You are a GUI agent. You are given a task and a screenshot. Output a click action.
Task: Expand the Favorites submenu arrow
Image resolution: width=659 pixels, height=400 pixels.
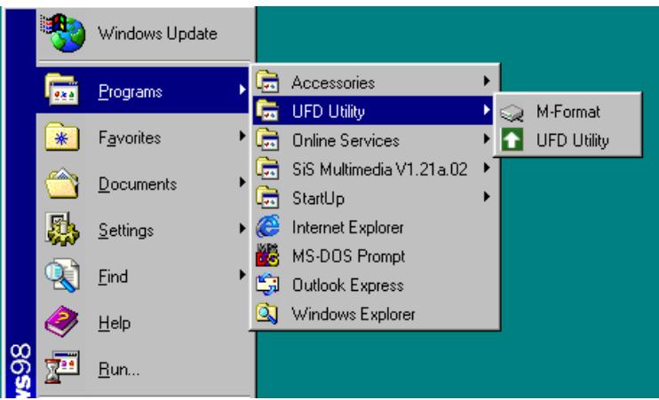point(242,136)
